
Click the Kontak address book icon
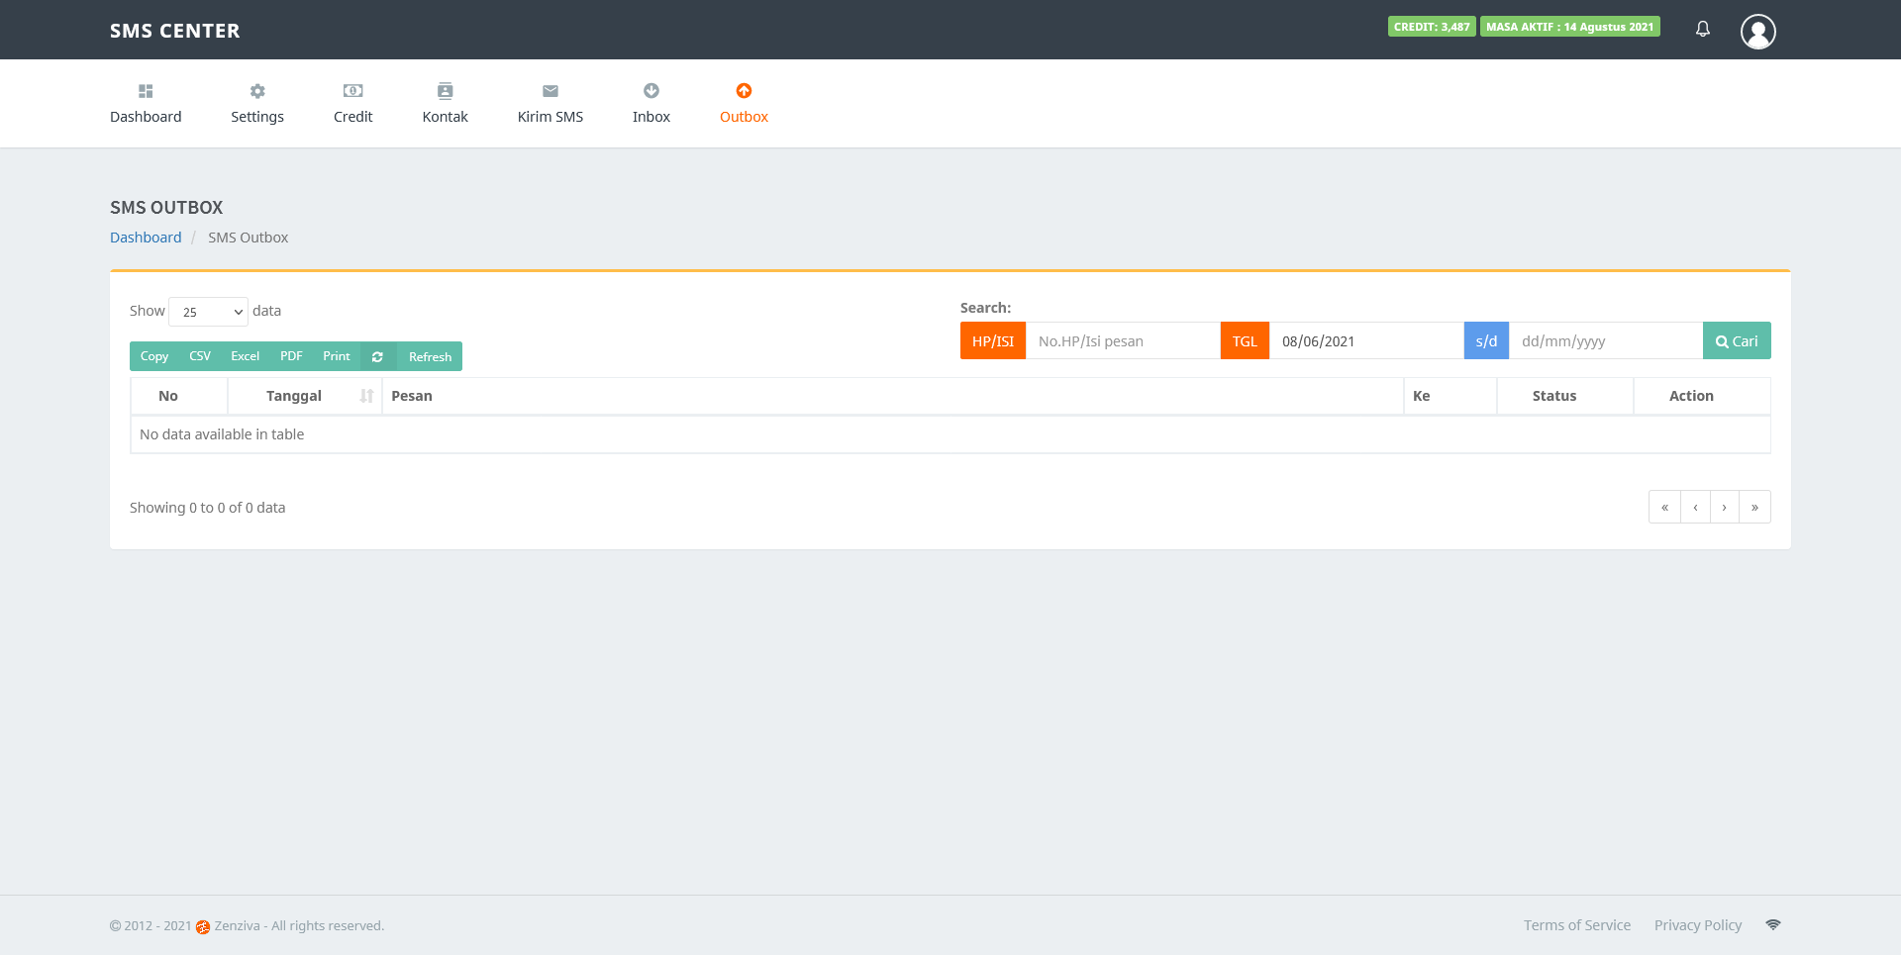click(446, 91)
